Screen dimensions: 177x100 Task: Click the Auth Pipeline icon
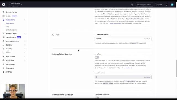coord(4,56)
